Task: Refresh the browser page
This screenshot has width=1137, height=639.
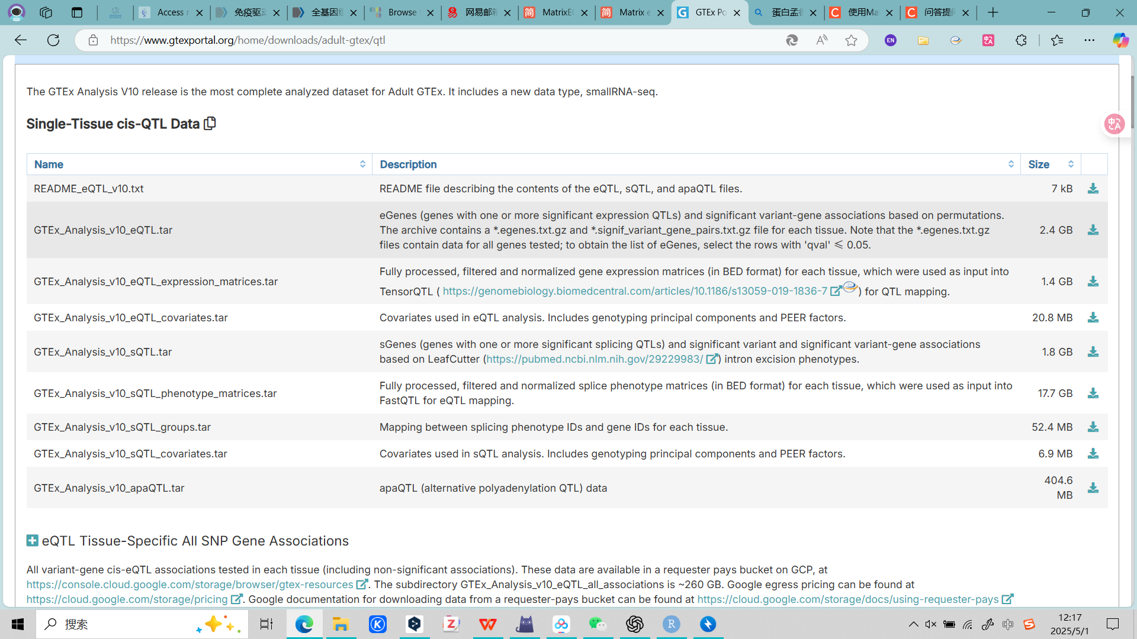Action: (x=53, y=40)
